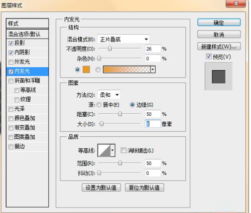Image resolution: width=251 pixels, height=213 pixels.
Task: Click the 新建样式(W)... button
Action: click(219, 47)
